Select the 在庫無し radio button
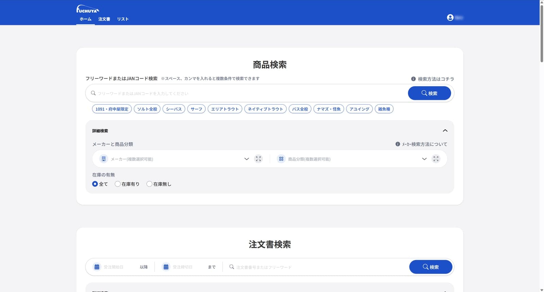This screenshot has height=292, width=544. pos(149,184)
